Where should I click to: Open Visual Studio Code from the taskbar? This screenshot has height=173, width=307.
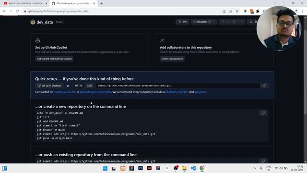(x=193, y=168)
